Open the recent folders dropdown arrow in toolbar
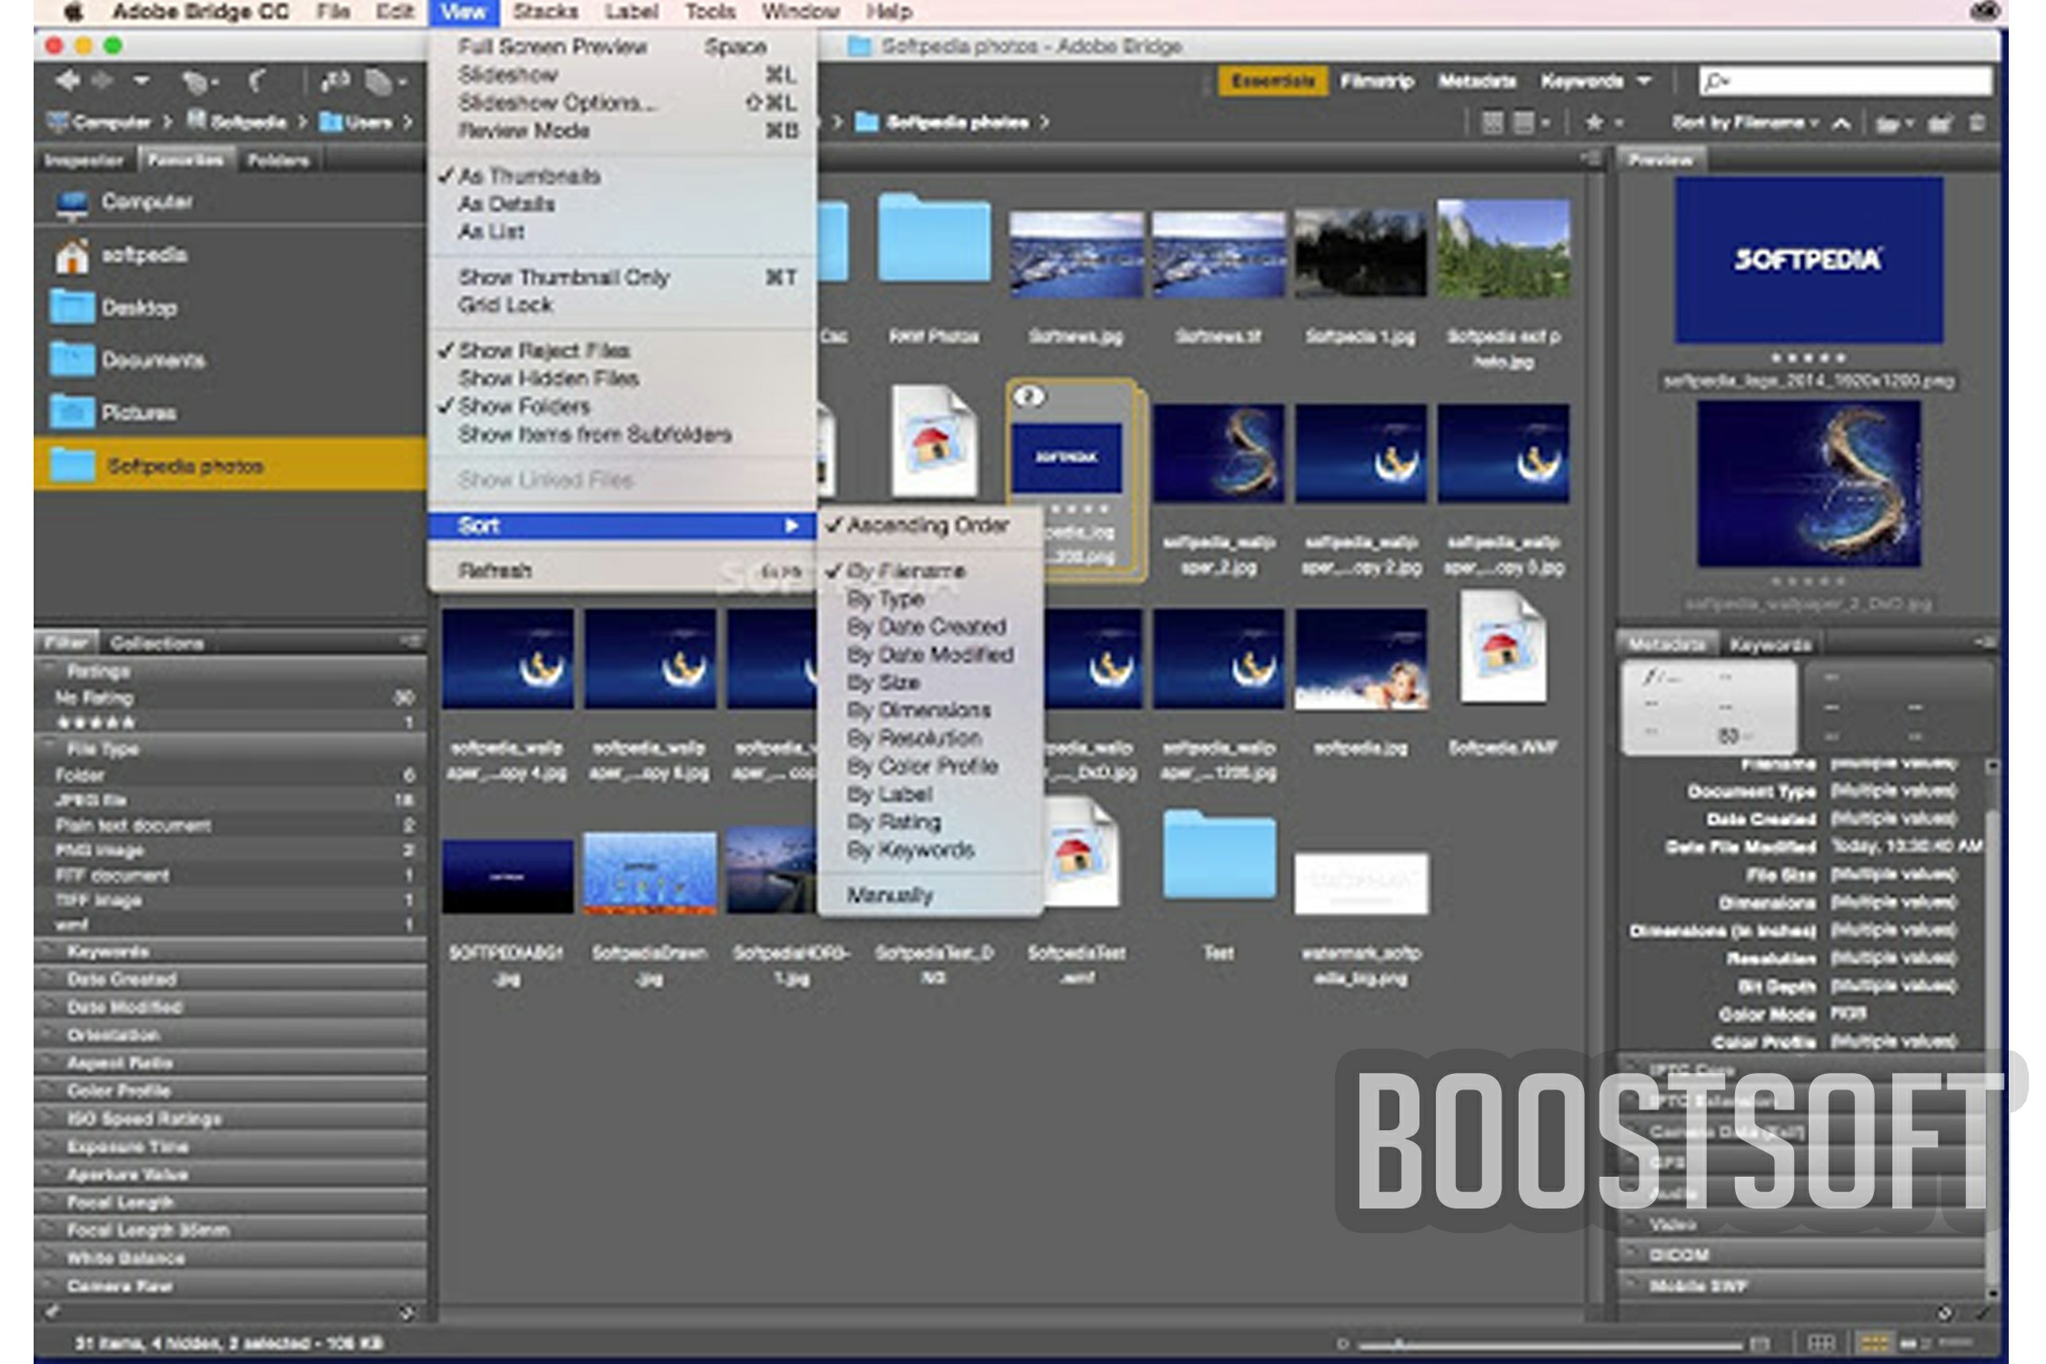 pos(142,82)
